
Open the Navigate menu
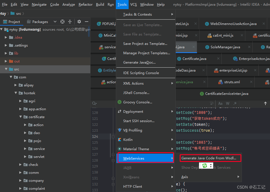pos(39,5)
